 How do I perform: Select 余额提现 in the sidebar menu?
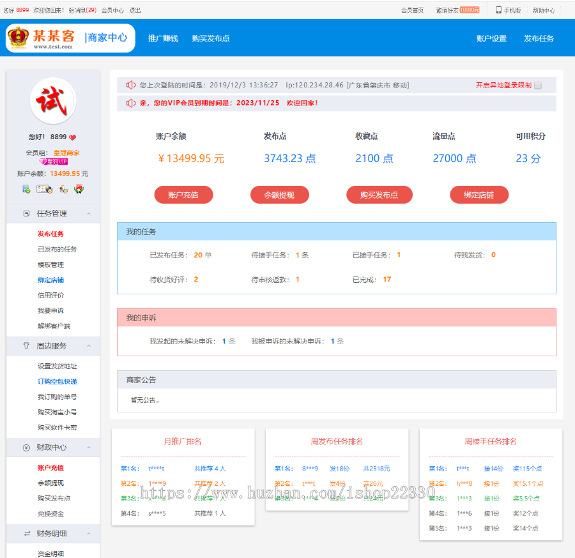click(50, 483)
